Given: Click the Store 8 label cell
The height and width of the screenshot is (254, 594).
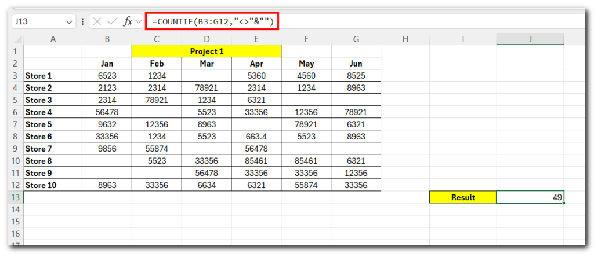Looking at the screenshot, I should [53, 161].
